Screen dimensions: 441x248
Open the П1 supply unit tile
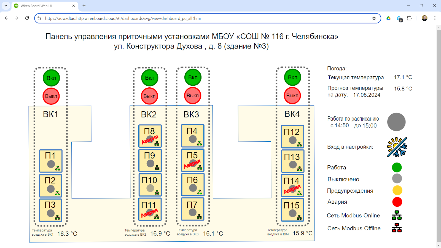pos(51,161)
